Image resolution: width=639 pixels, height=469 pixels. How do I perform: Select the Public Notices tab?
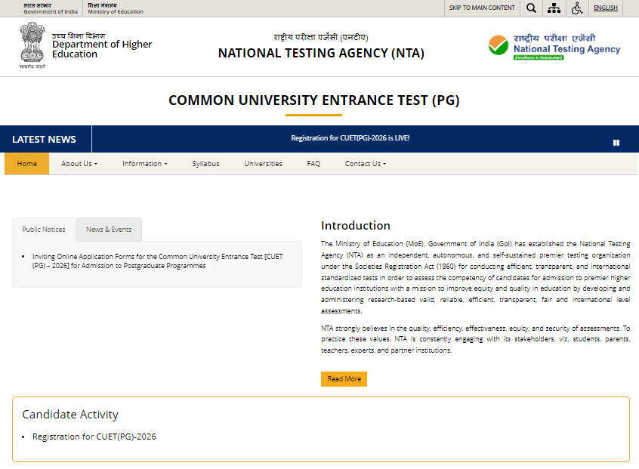43,229
